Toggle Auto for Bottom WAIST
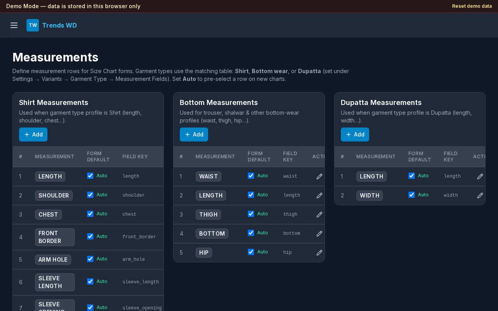This screenshot has height=311, width=498. point(251,176)
